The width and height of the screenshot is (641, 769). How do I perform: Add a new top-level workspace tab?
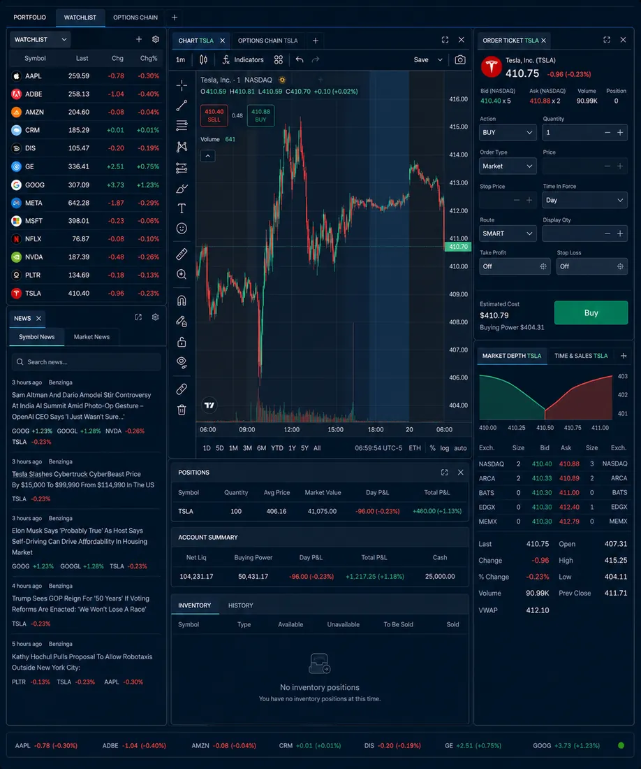click(175, 17)
